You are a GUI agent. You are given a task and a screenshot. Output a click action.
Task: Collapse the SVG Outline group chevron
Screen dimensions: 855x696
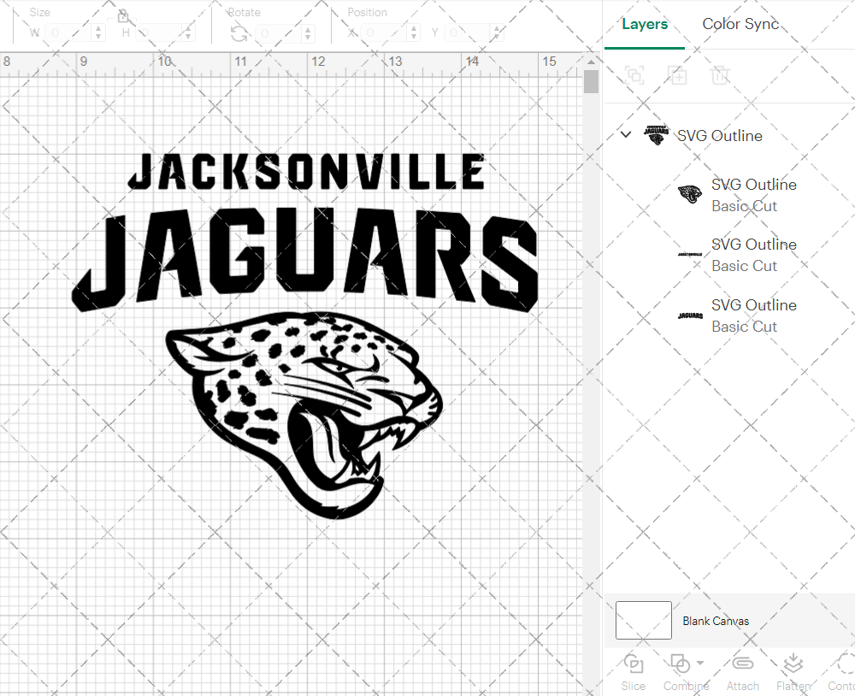point(626,135)
